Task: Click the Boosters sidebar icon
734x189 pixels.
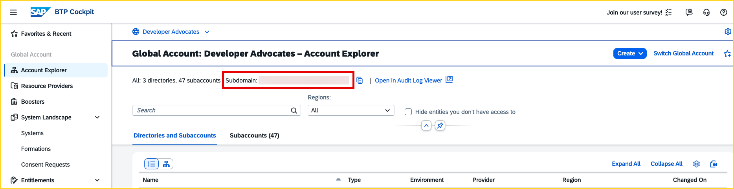Action: 14,102
